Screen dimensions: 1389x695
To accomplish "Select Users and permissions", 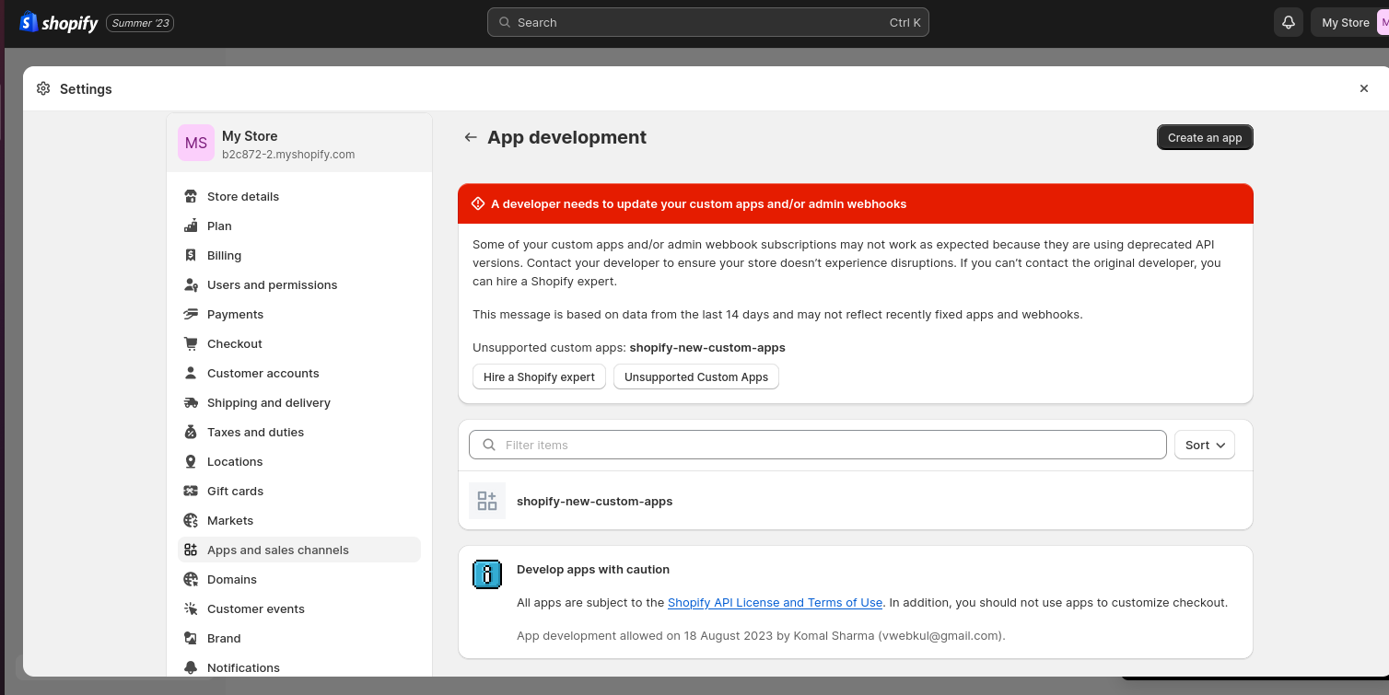I will pos(299,284).
